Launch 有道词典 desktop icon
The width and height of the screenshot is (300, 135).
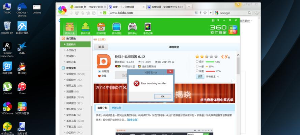[x=7, y=68]
